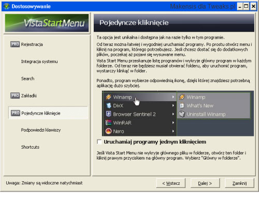Expand the Browser Sentinel 2 submenu arrow
Image resolution: width=259 pixels, height=205 pixels.
[173, 114]
